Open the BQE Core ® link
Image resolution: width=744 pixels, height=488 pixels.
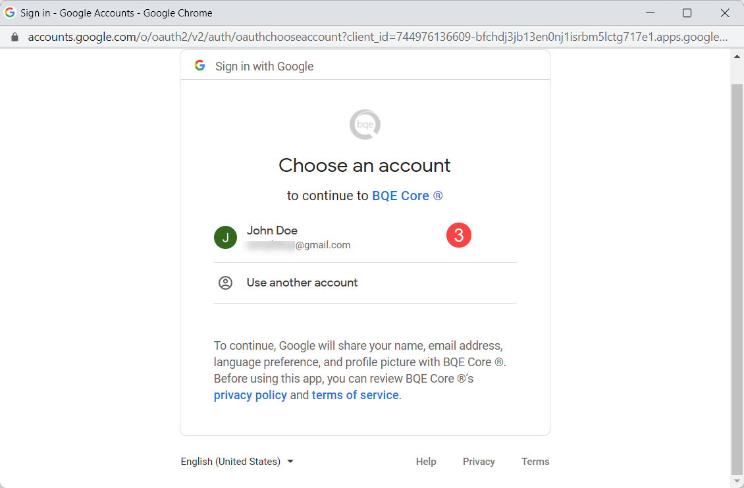click(x=407, y=196)
